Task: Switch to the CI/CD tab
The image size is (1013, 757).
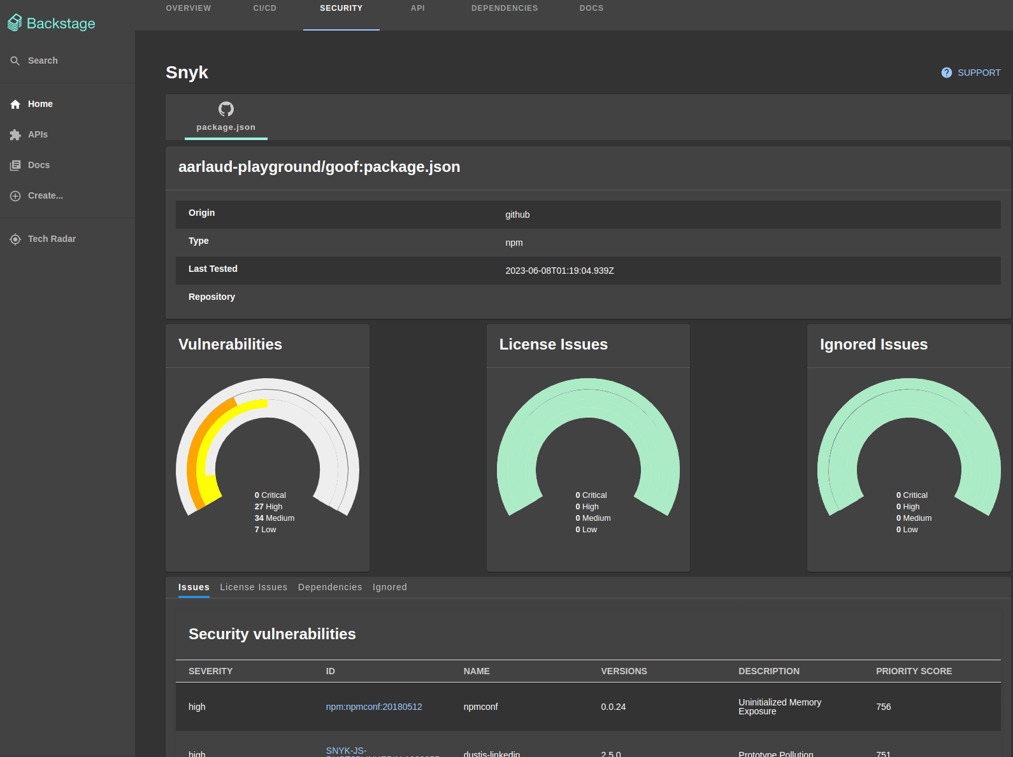Action: [265, 8]
